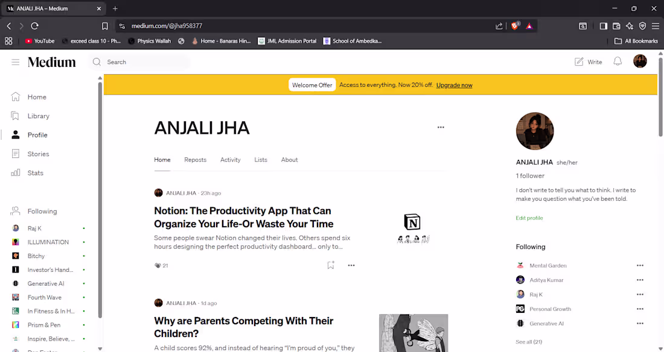Open the notifications bell
The width and height of the screenshot is (664, 352).
618,61
